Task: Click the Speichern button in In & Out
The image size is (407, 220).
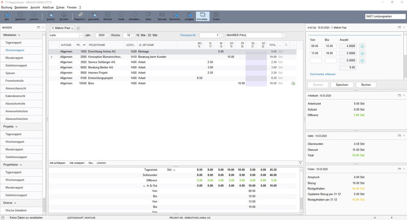Action: coord(342,85)
